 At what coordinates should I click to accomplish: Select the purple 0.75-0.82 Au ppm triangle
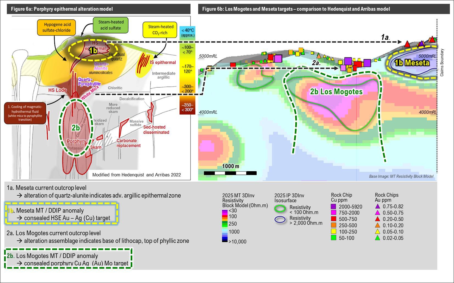[x=378, y=206]
